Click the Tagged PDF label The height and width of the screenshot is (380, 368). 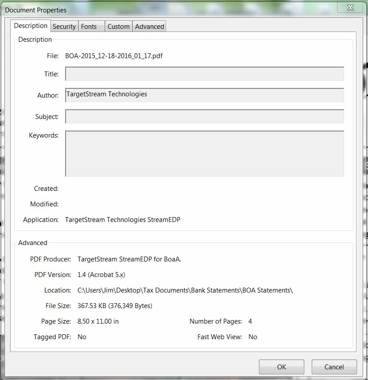click(52, 337)
